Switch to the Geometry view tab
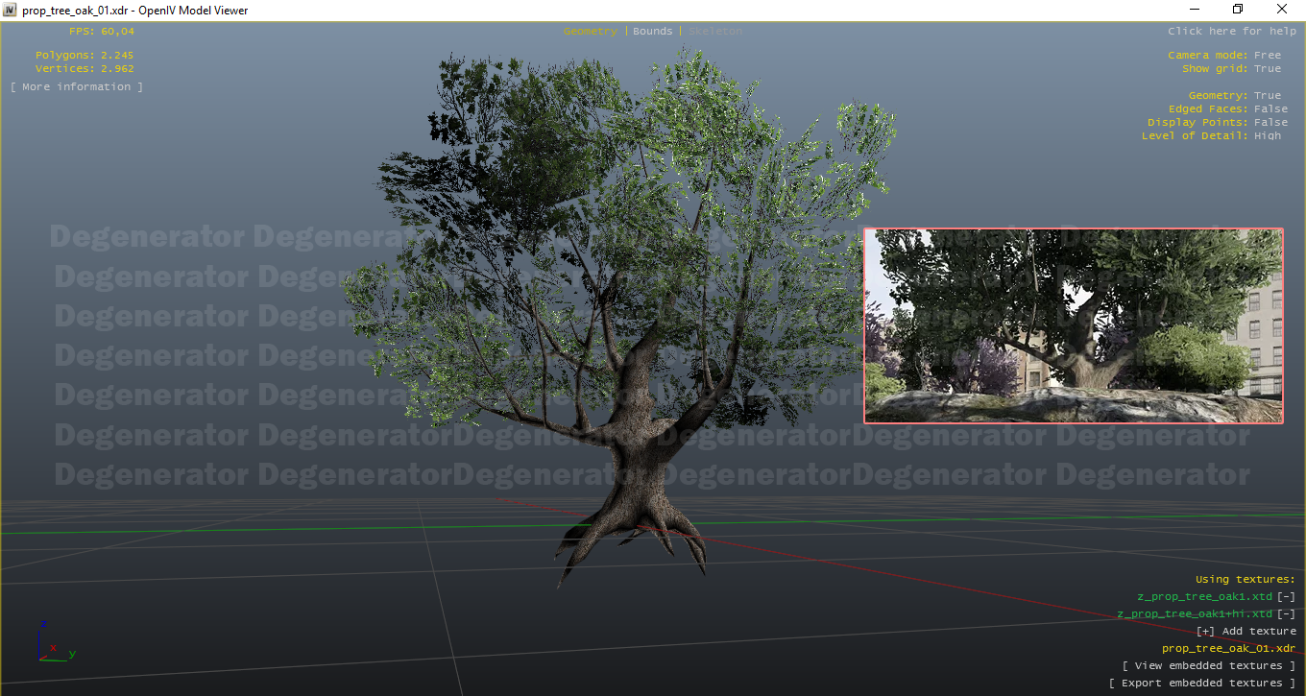The width and height of the screenshot is (1306, 696). click(591, 32)
